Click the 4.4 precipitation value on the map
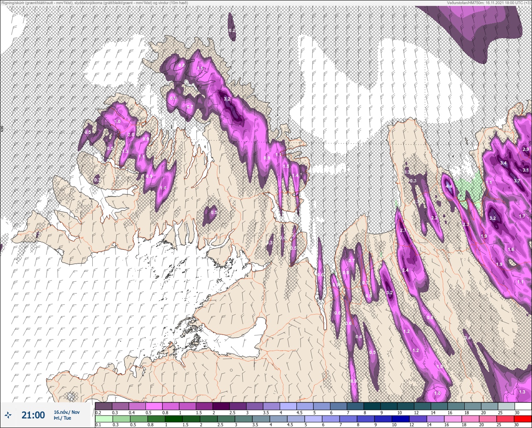The width and height of the screenshot is (532, 428). [x=448, y=187]
